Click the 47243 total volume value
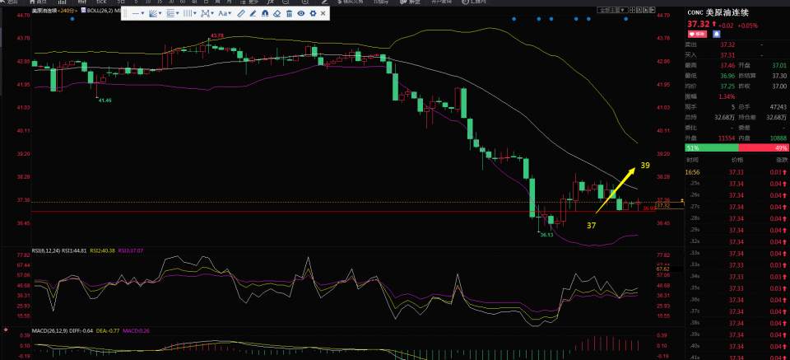 [778, 107]
